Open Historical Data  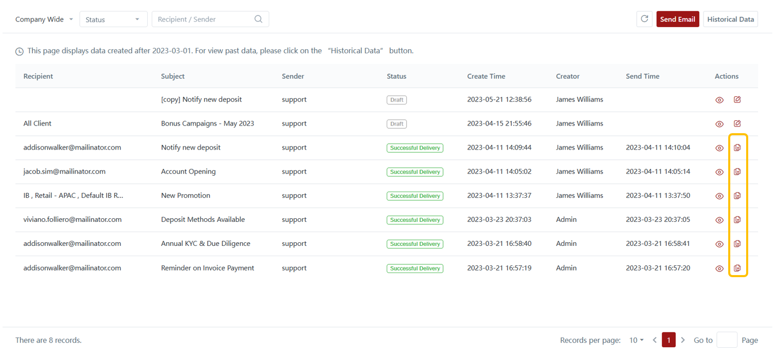(730, 19)
